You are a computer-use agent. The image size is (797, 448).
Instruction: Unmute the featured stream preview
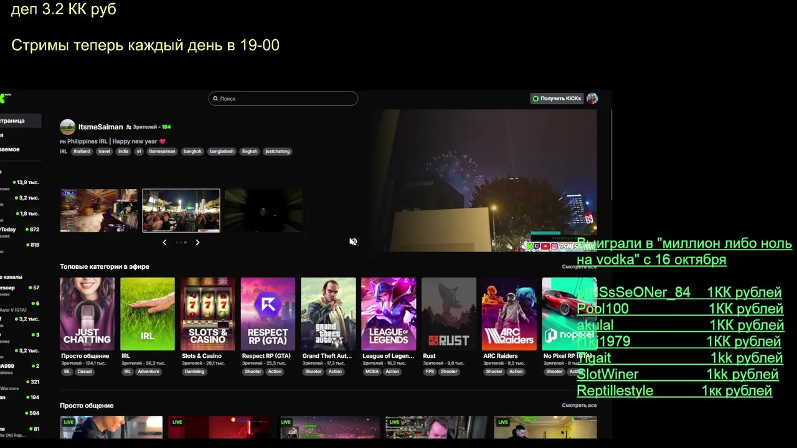[353, 241]
